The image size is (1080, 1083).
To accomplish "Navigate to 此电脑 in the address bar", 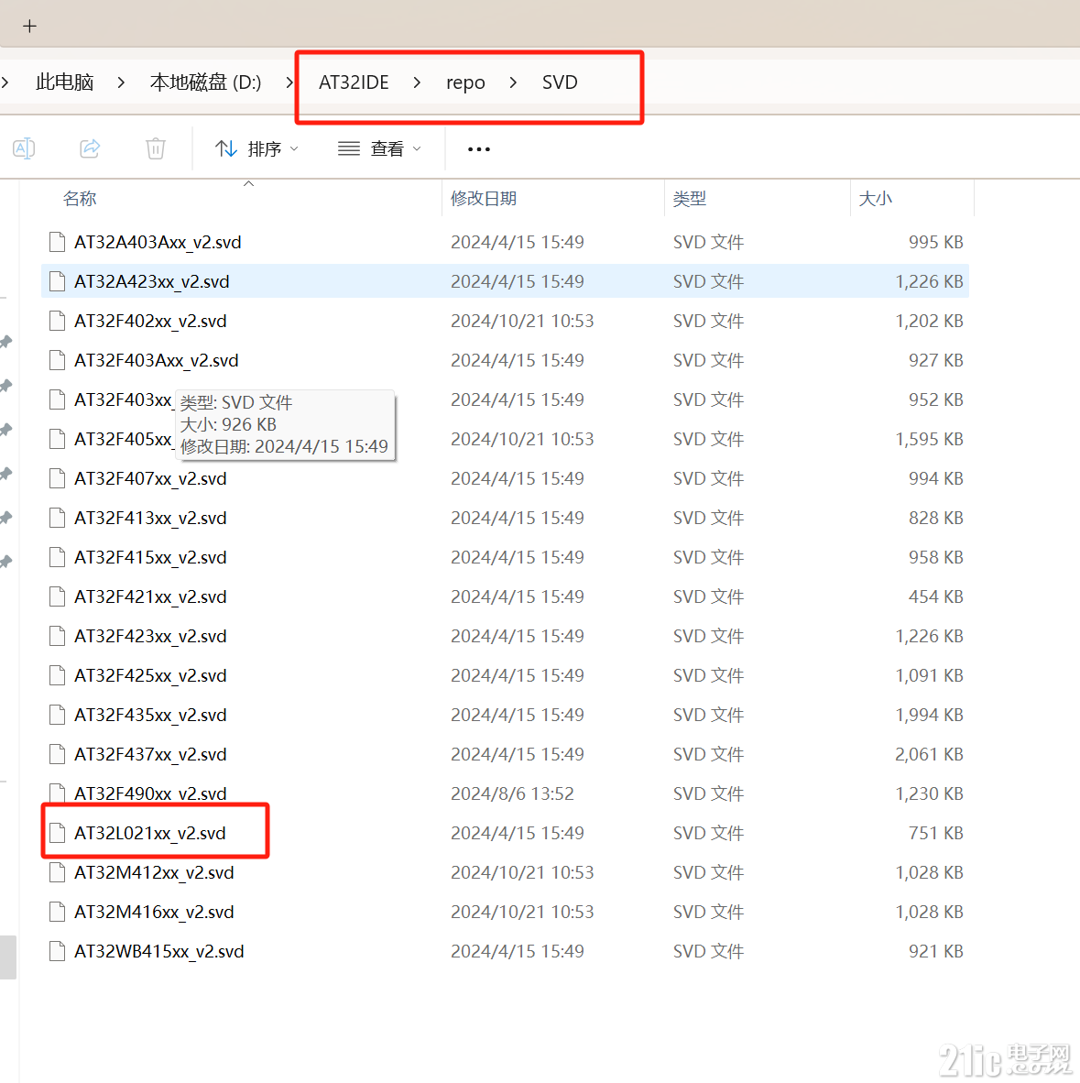I will (65, 82).
